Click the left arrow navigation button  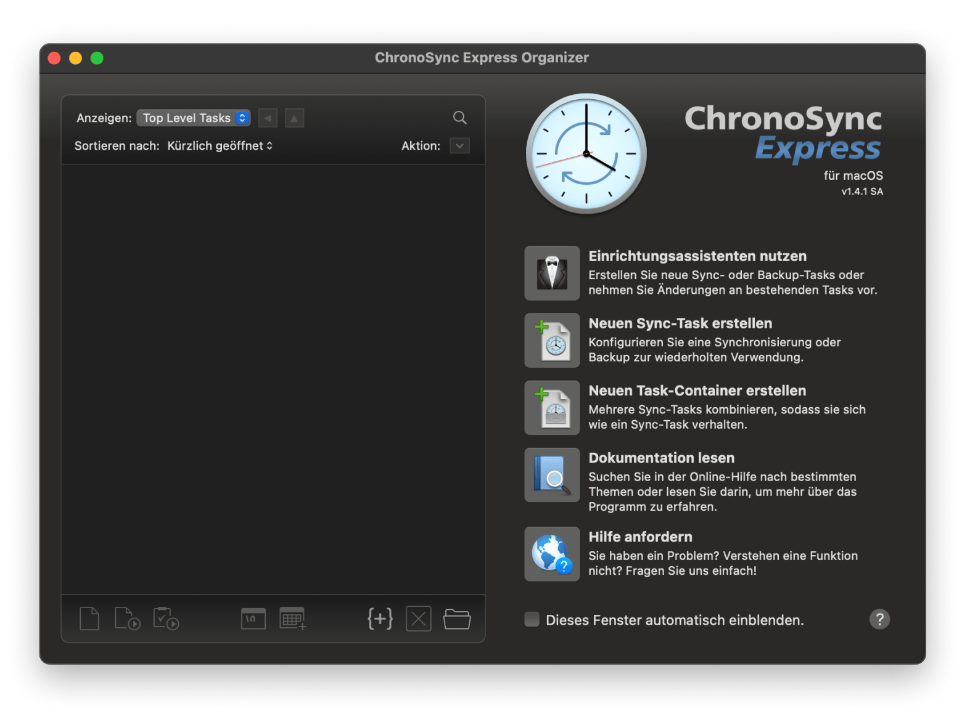click(x=268, y=118)
